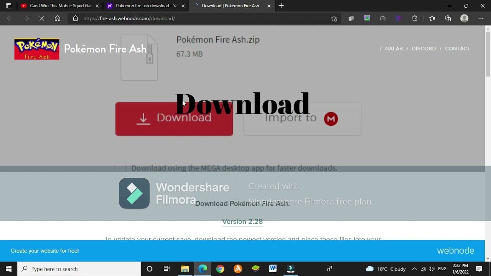Open the volume control in the tray

click(432, 269)
